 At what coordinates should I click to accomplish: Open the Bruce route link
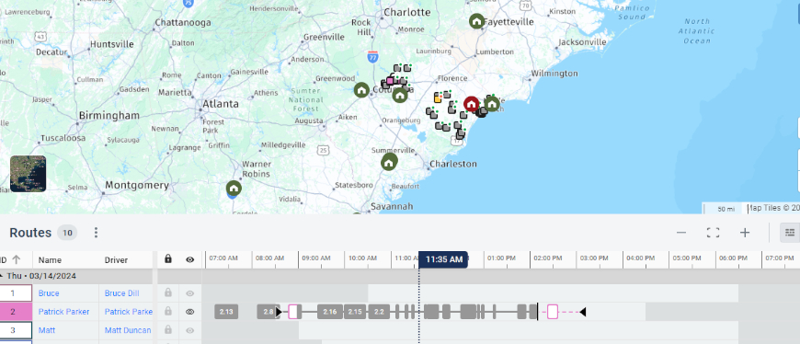tap(49, 293)
